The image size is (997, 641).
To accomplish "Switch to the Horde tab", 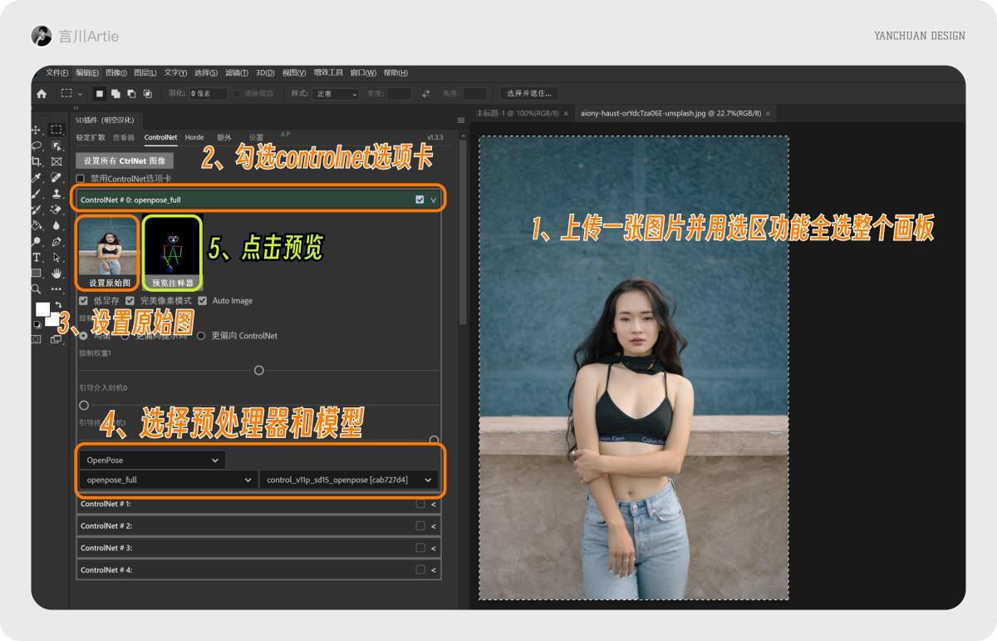I will pos(194,137).
